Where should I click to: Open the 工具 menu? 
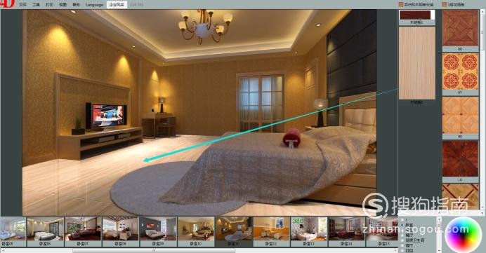36,5
